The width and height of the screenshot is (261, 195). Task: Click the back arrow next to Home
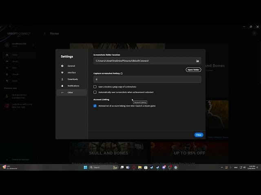tap(44, 33)
